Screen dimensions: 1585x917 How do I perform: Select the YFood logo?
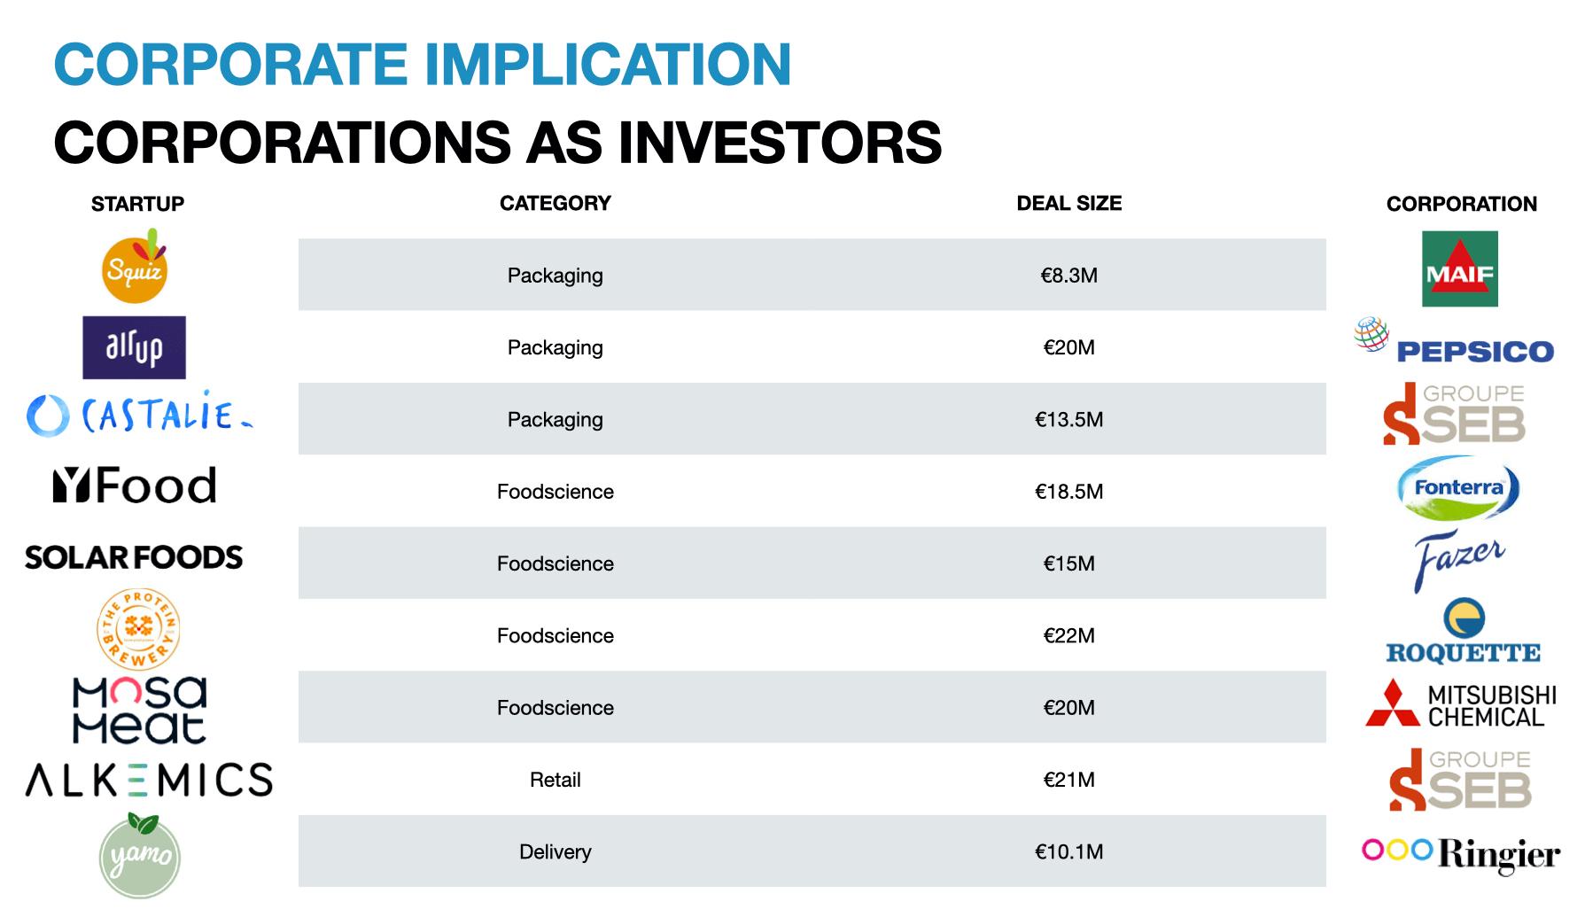coord(135,486)
